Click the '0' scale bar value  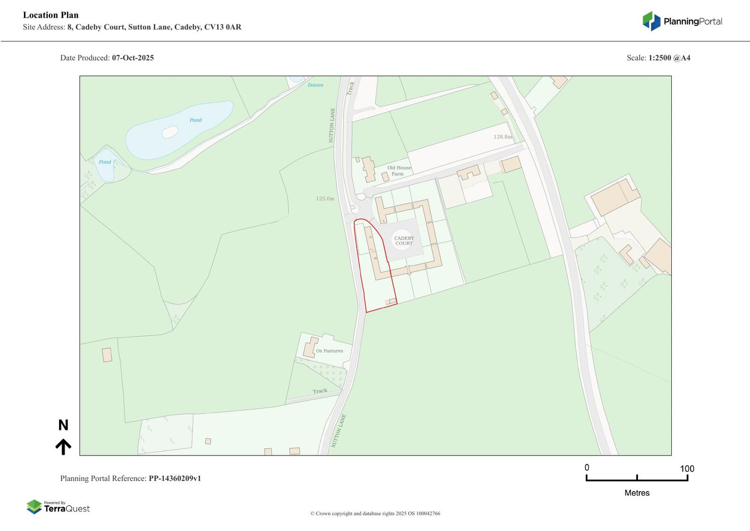pos(586,468)
